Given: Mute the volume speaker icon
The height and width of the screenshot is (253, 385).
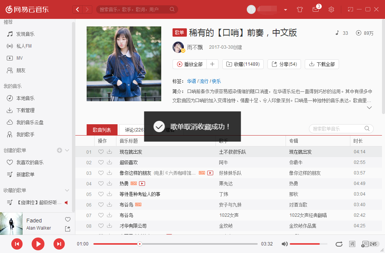Looking at the screenshot, I should click(285, 244).
